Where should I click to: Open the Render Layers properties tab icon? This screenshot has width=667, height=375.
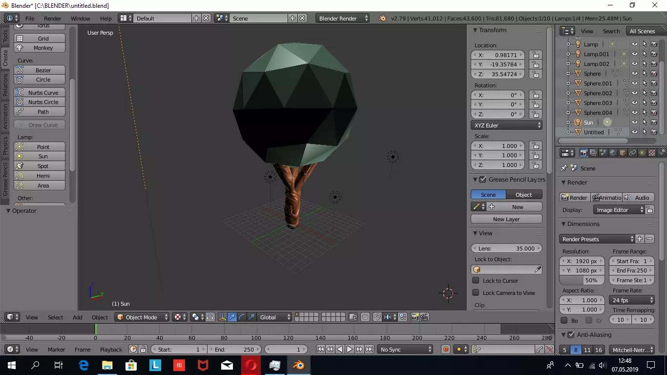click(x=593, y=153)
